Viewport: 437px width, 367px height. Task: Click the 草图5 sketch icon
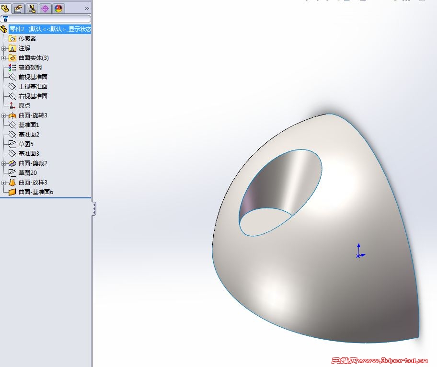[12, 144]
